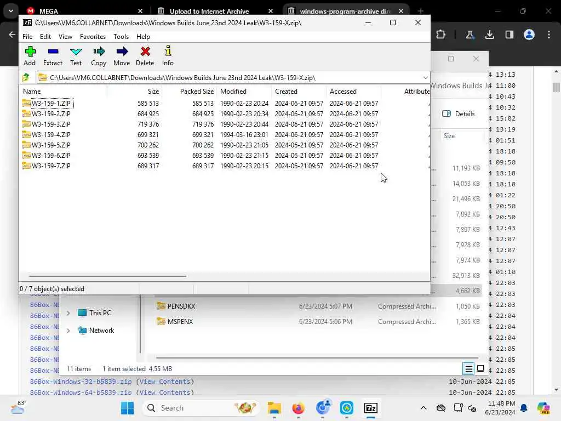Expand This PC in the Explorer tree
This screenshot has width=561, height=421.
click(x=68, y=313)
